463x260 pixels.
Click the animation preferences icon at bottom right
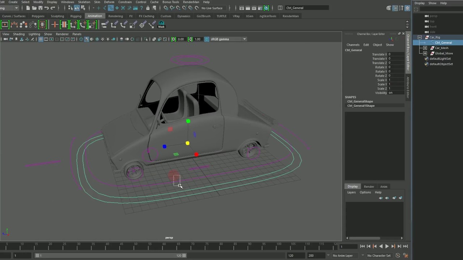tap(406, 256)
